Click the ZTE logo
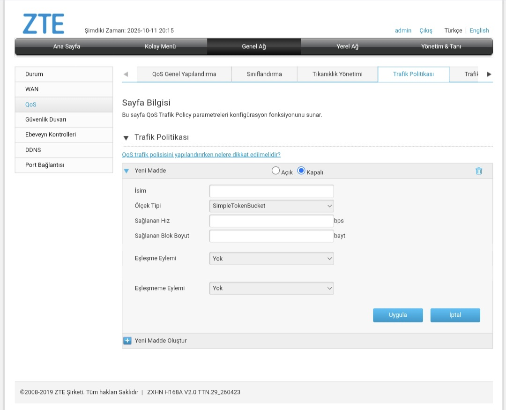 [x=43, y=23]
